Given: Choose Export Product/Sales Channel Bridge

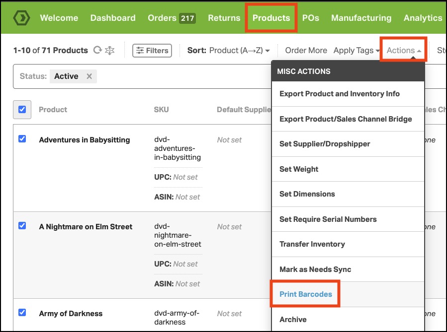Looking at the screenshot, I should [x=348, y=119].
